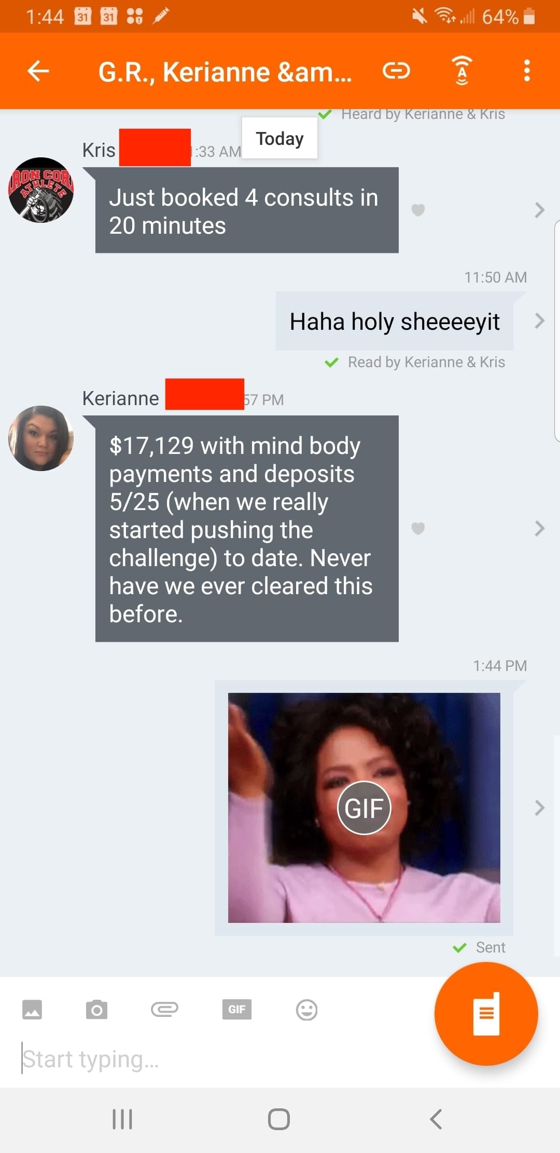The height and width of the screenshot is (1153, 560).
Task: Tap the back arrow in header
Action: tap(38, 71)
